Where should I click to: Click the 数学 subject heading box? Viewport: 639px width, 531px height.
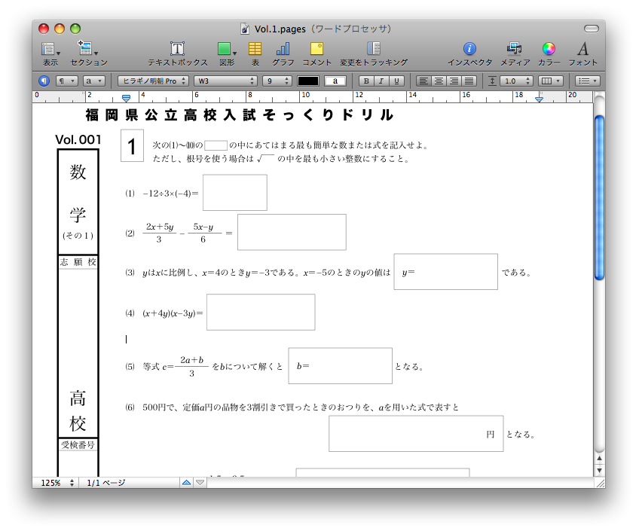click(78, 202)
